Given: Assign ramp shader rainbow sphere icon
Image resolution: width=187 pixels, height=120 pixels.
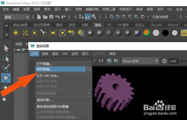Looking at the screenshot, I should coord(147,33).
